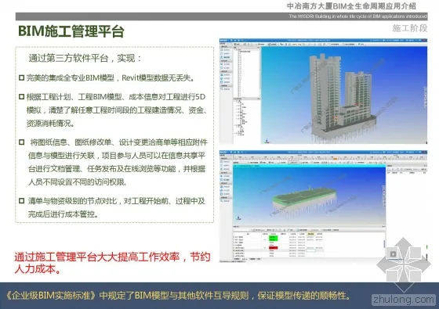Click the line "通过第三方软件平台，实现："
439x309 pixels.
[x=85, y=58]
